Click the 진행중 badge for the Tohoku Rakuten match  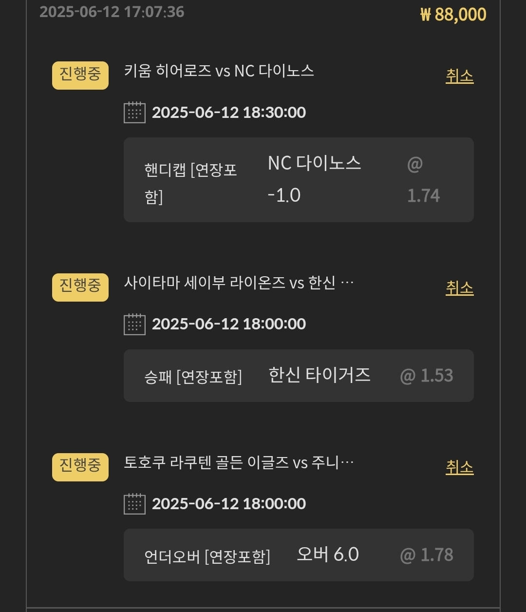80,467
